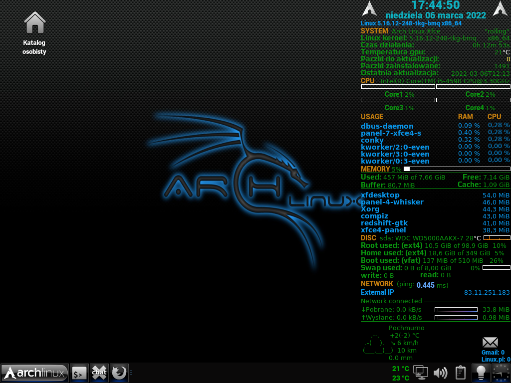Click the Pochmurno weather label
The height and width of the screenshot is (383, 511).
pos(406,328)
